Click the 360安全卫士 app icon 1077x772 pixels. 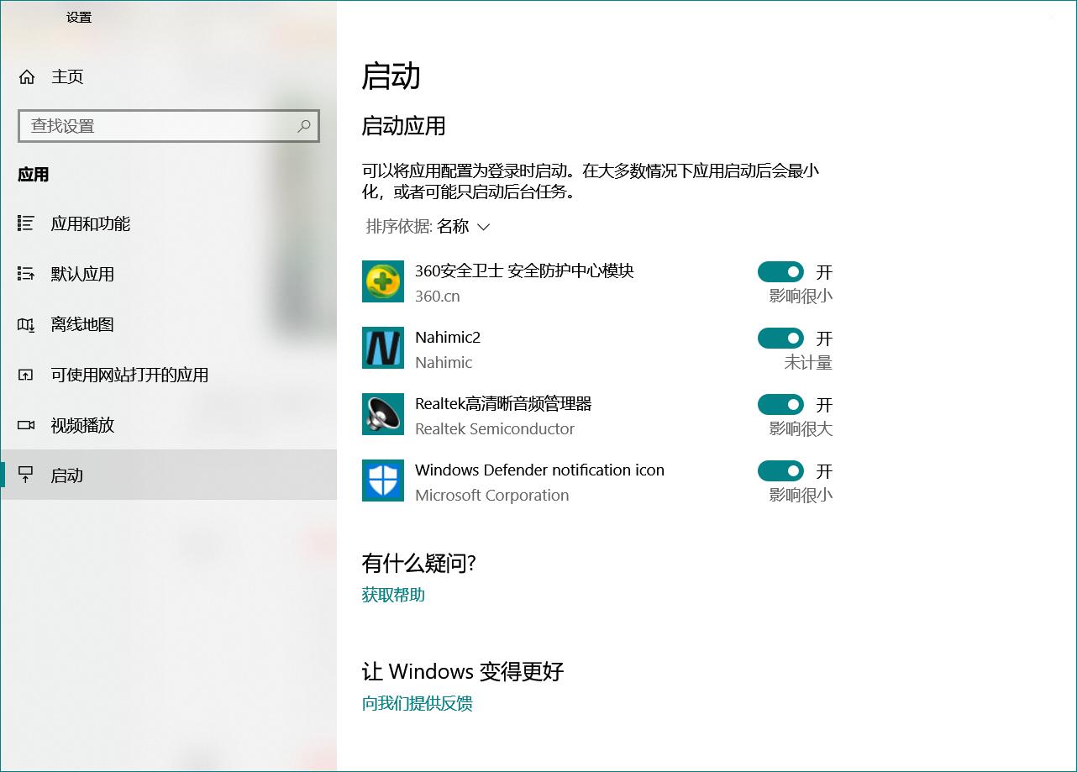pyautogui.click(x=383, y=281)
